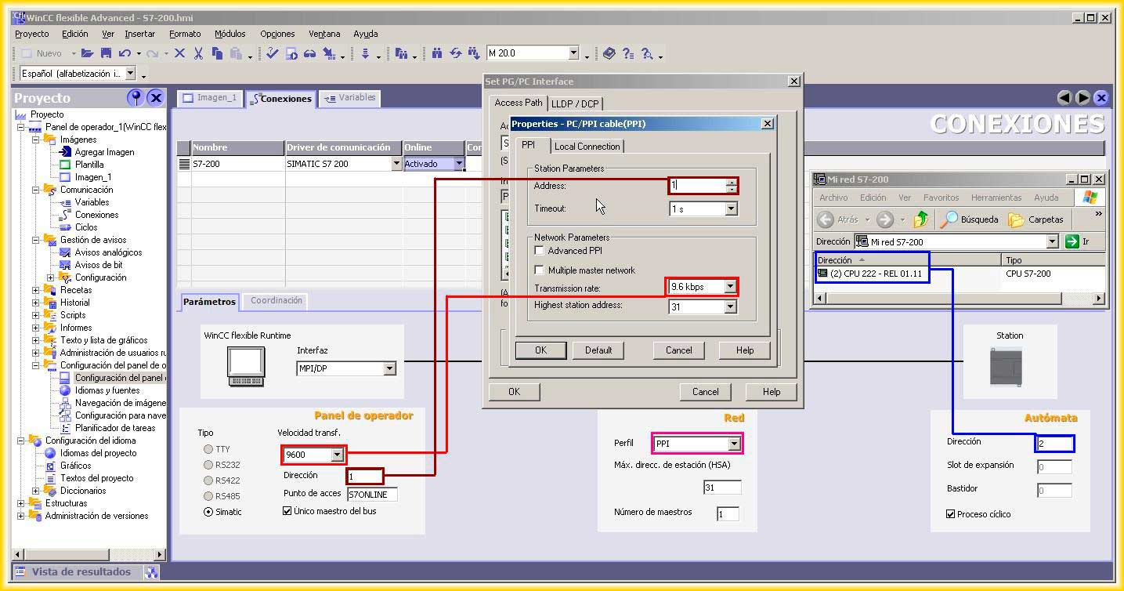Click the binoculars find icon in toolbar
Image resolution: width=1124 pixels, height=591 pixels.
tap(437, 53)
